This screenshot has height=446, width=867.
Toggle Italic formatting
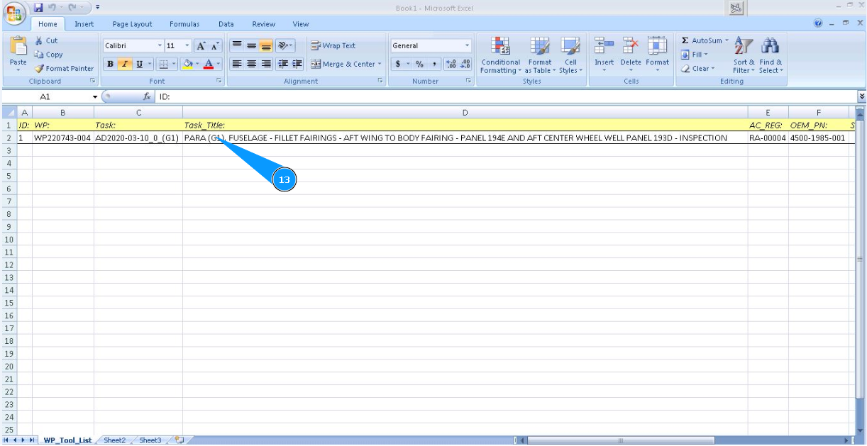point(125,64)
